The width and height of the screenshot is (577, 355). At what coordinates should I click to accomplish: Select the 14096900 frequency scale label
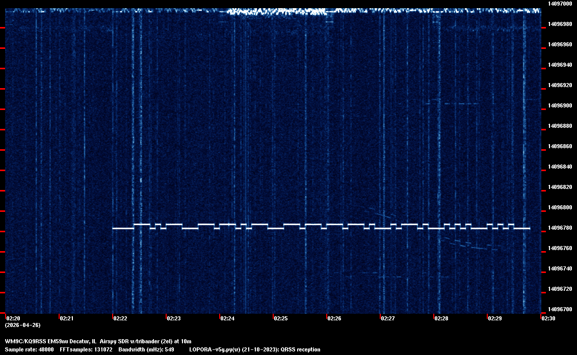pos(559,105)
